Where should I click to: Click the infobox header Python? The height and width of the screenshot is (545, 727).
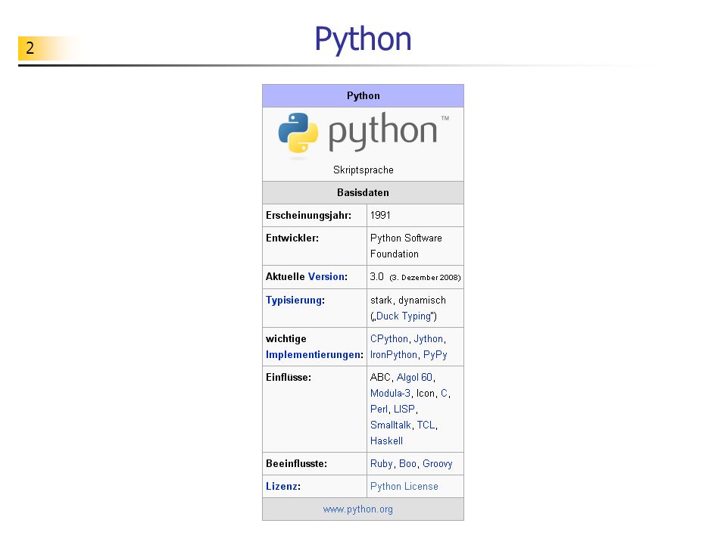363,96
